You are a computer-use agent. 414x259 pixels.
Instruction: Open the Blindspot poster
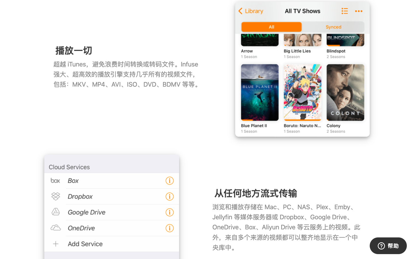pos(345,40)
